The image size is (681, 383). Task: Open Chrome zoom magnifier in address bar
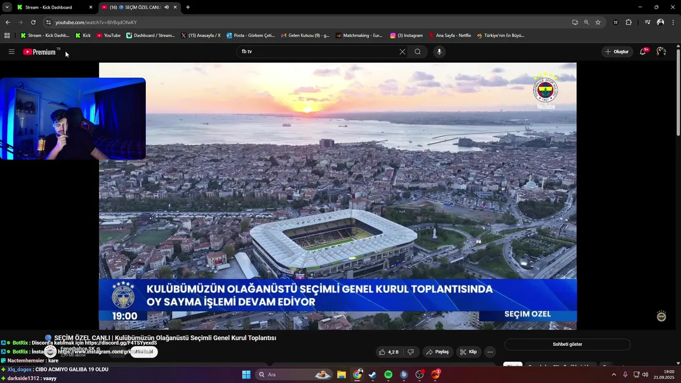586,22
